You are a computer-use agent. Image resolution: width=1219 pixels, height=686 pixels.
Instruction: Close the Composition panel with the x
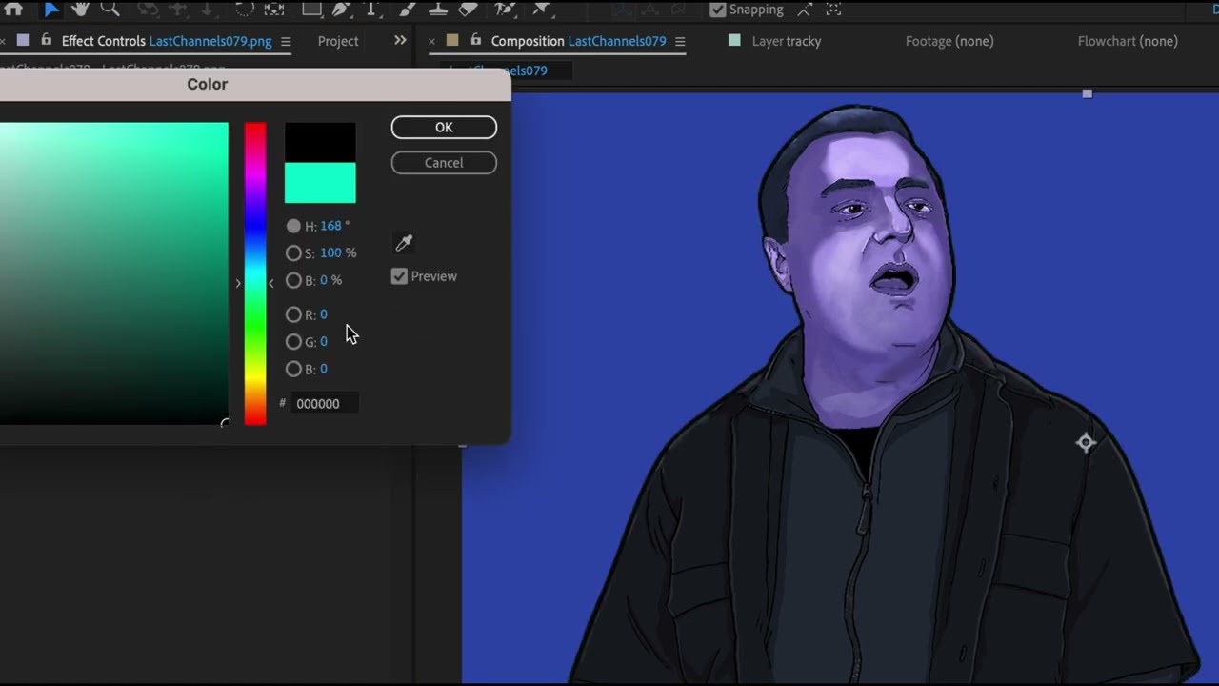[x=431, y=41]
